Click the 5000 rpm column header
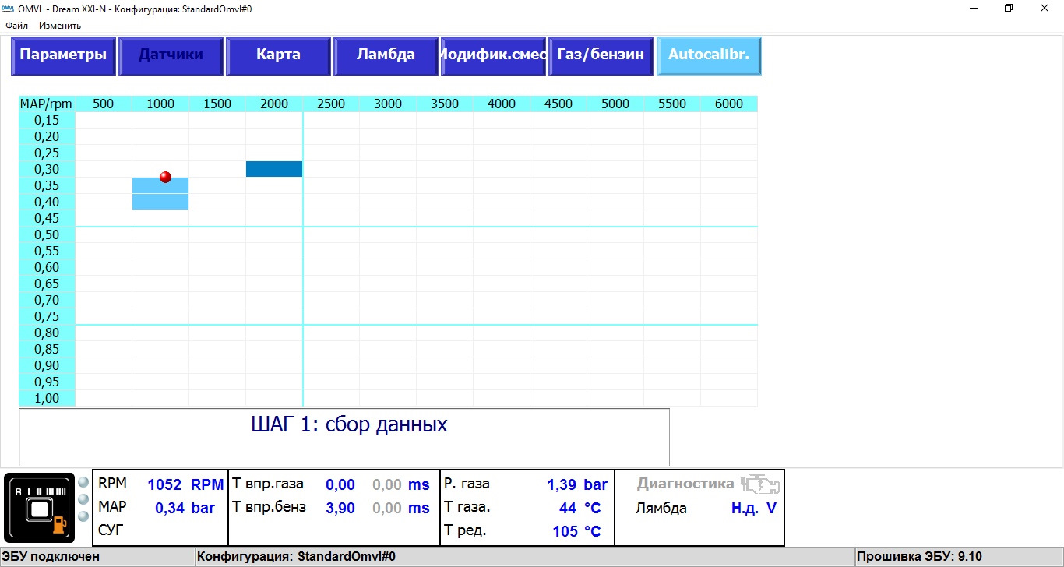Viewport: 1064px width, 567px height. pyautogui.click(x=615, y=104)
